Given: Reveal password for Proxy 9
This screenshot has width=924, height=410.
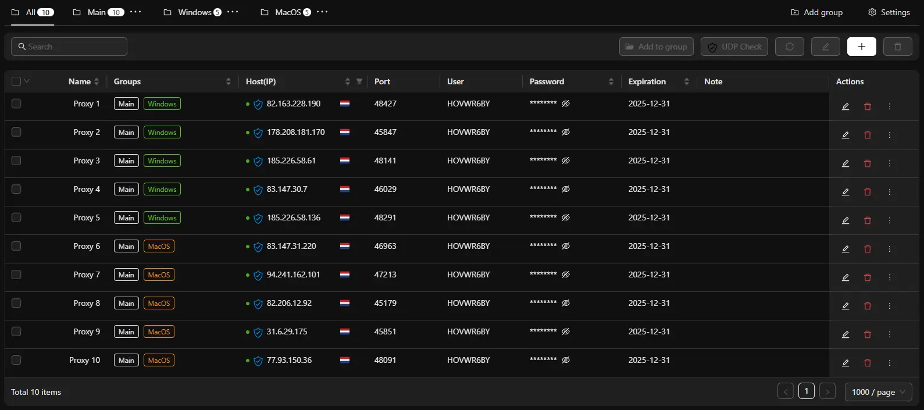Looking at the screenshot, I should click(x=566, y=331).
